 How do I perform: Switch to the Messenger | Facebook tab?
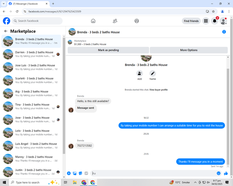(28, 4)
